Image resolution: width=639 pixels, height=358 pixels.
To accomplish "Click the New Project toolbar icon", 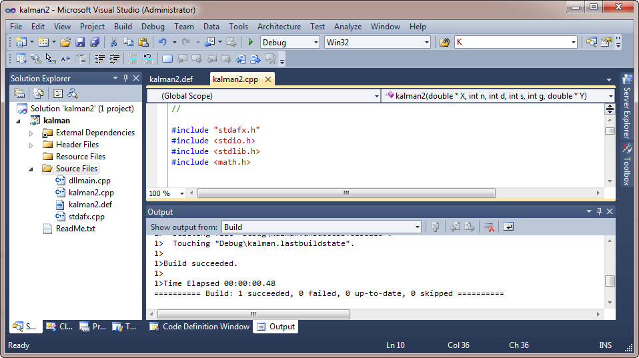I will [21, 42].
